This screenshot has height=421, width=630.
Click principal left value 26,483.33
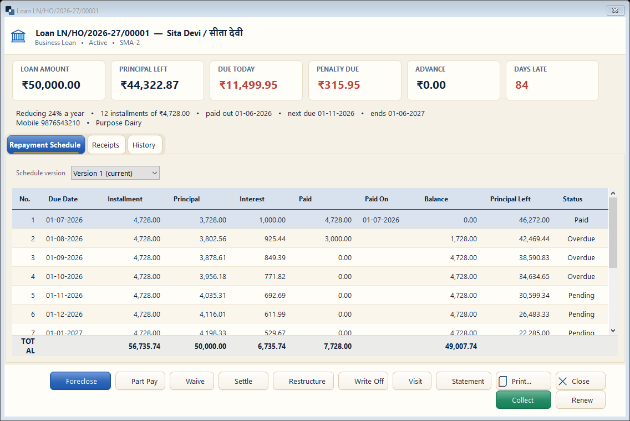(x=534, y=314)
